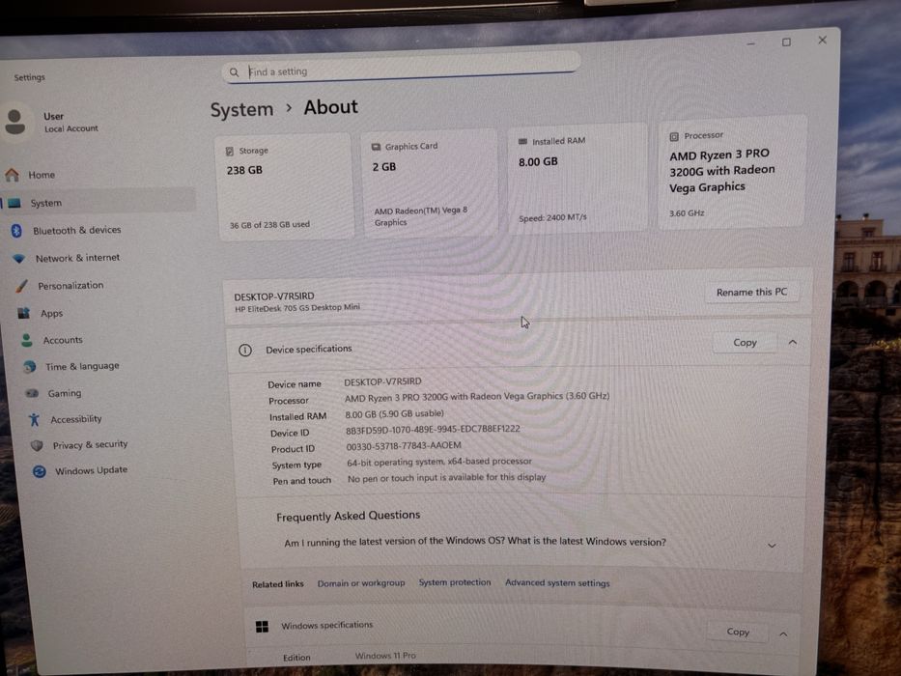Maximize the Settings window
The image size is (901, 676).
click(x=786, y=42)
